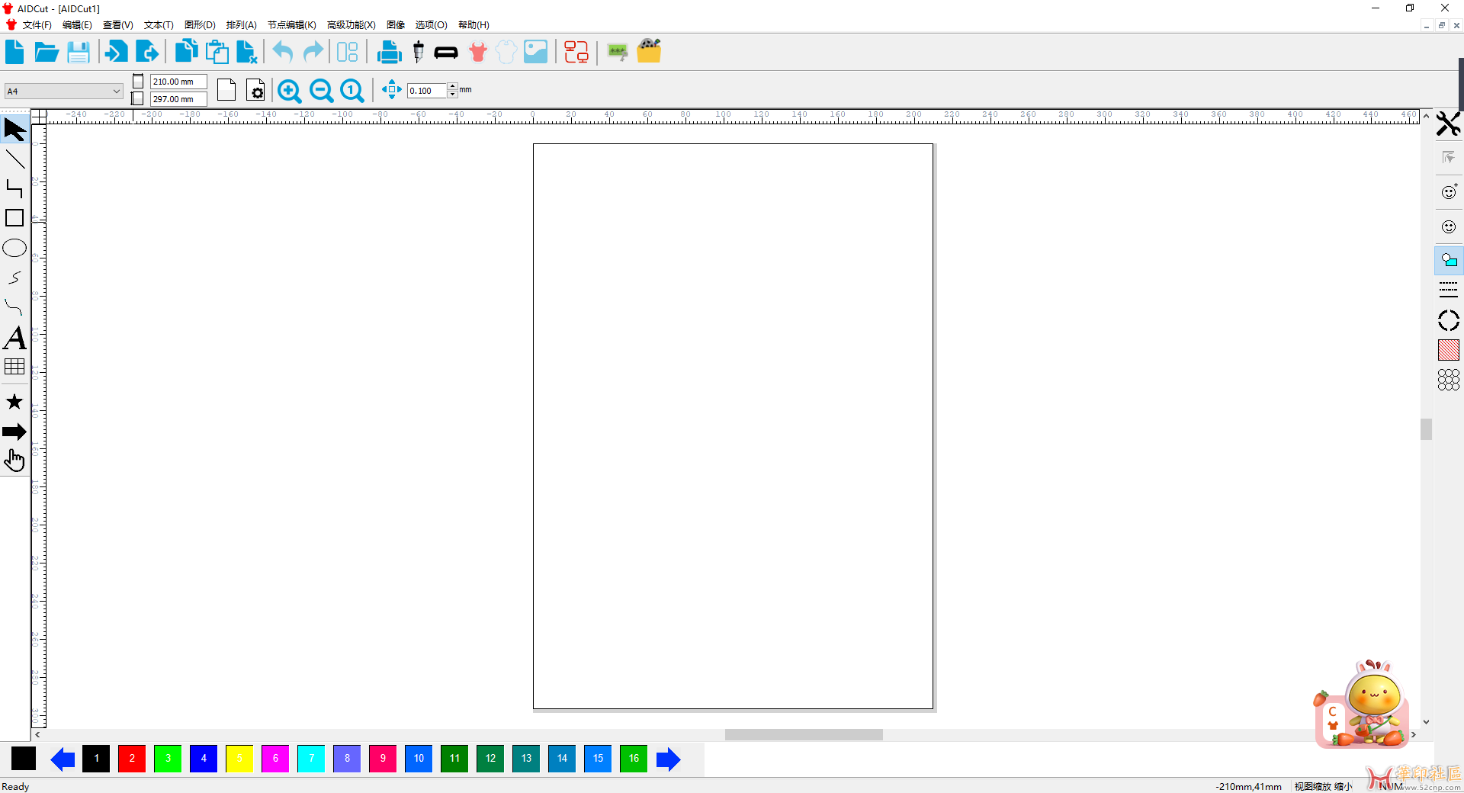Click the blue left palette arrow
The height and width of the screenshot is (793, 1464).
coord(62,759)
